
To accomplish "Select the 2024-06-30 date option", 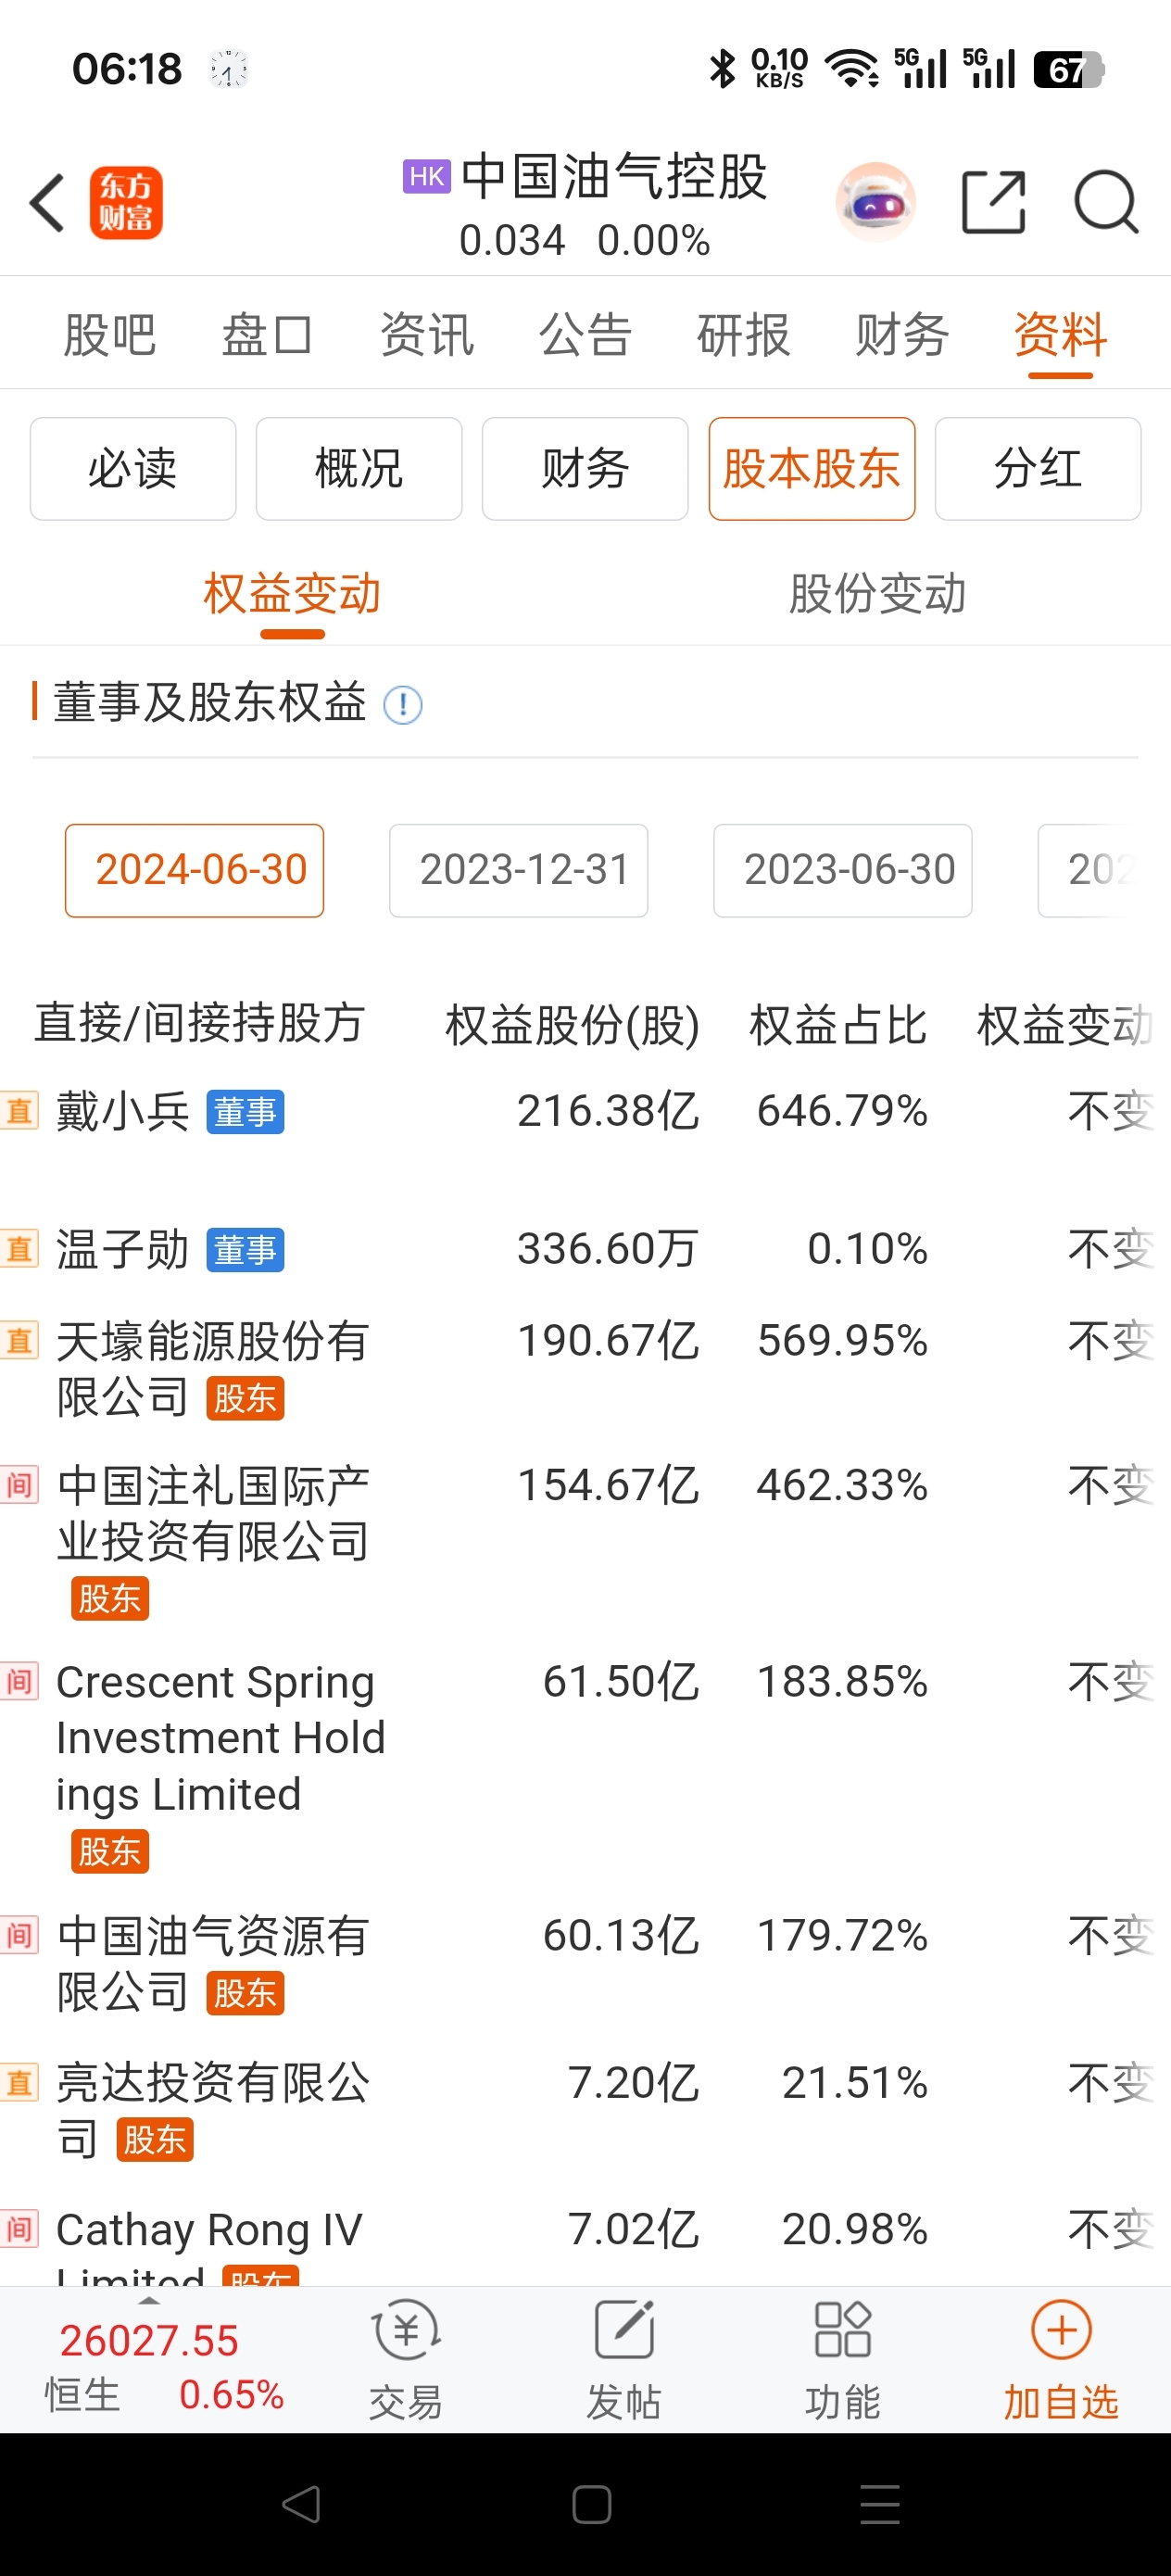I will (195, 870).
